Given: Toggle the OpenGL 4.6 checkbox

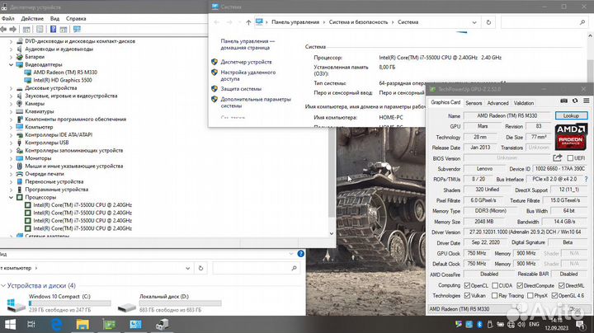Looking at the screenshot, I should [x=554, y=295].
